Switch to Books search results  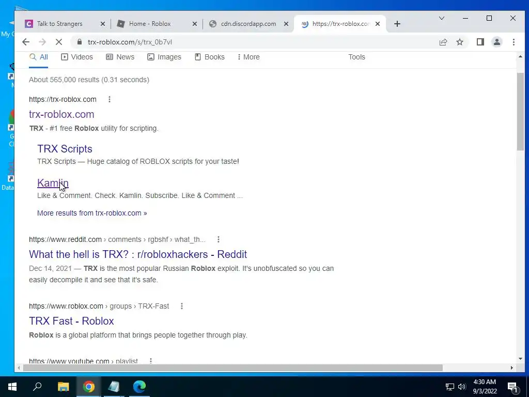point(210,57)
